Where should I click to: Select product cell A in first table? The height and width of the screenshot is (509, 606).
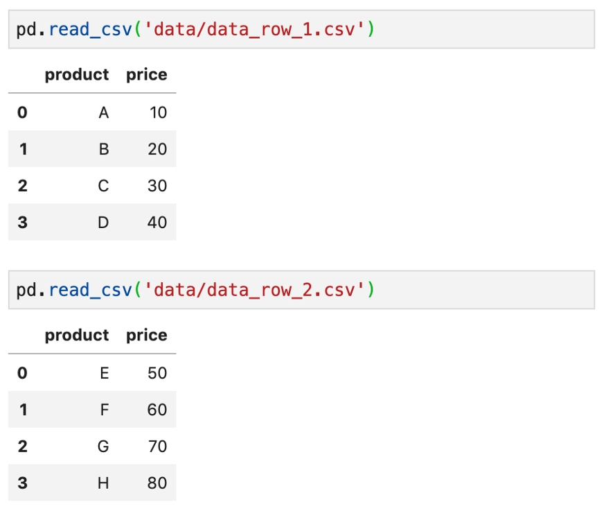coord(104,112)
